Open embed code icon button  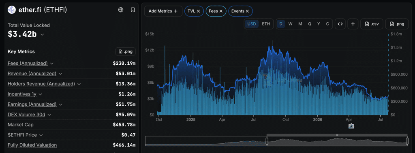point(340,24)
